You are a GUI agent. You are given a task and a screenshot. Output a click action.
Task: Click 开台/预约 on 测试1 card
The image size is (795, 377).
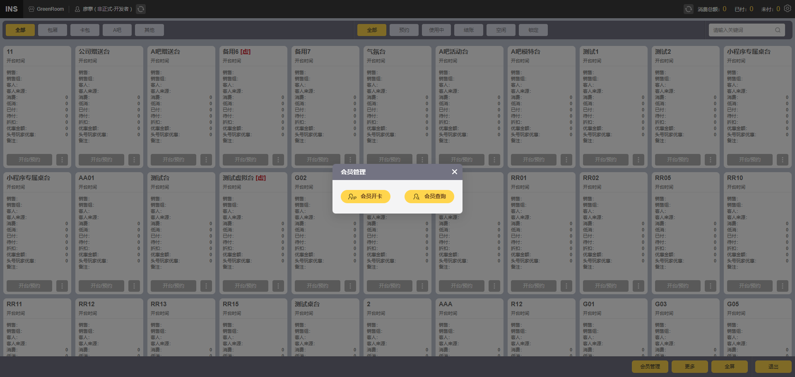coord(606,159)
